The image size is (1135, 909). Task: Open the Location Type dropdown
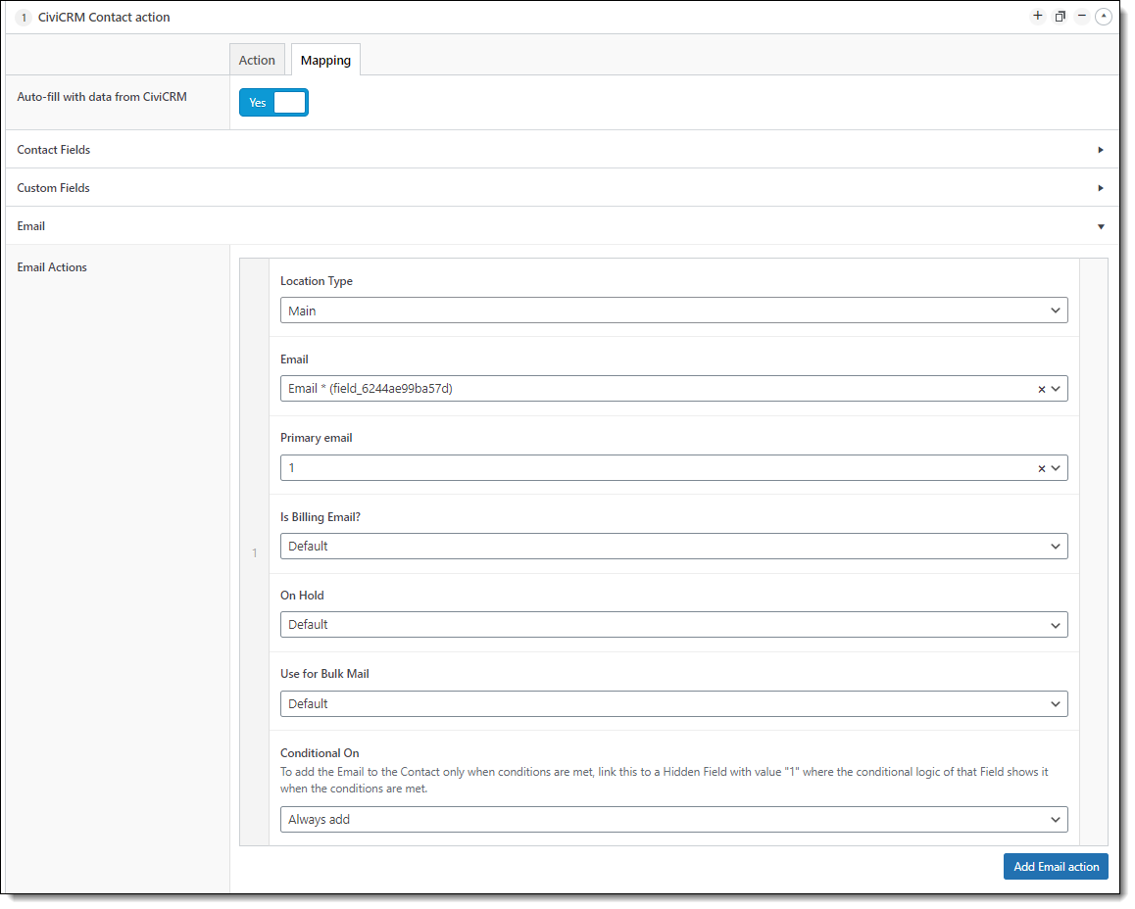pyautogui.click(x=674, y=311)
